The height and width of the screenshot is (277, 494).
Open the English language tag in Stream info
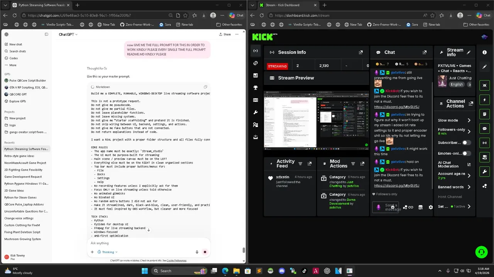457,84
